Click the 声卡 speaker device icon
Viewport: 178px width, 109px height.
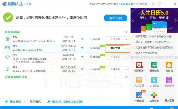[7, 56]
